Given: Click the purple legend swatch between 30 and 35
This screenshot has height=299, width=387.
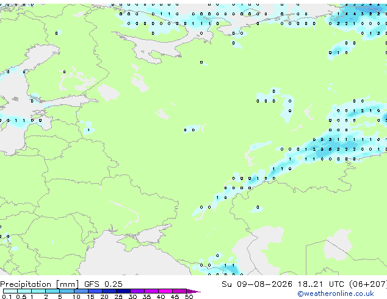Looking at the screenshot, I should (137, 291).
